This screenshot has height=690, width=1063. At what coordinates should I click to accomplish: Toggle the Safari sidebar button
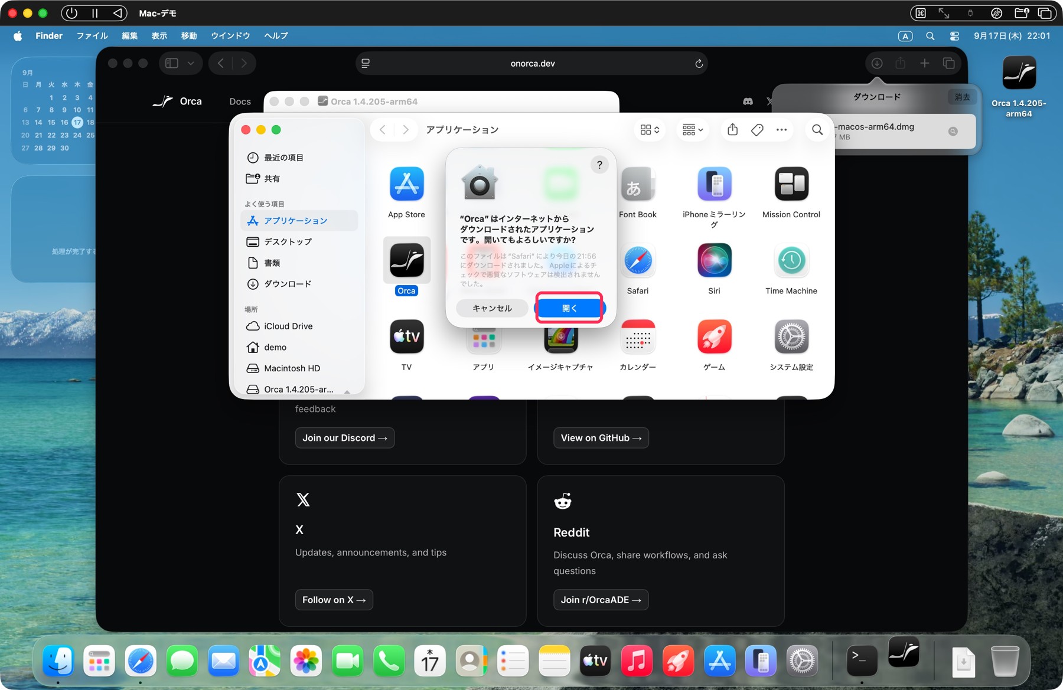(x=172, y=63)
